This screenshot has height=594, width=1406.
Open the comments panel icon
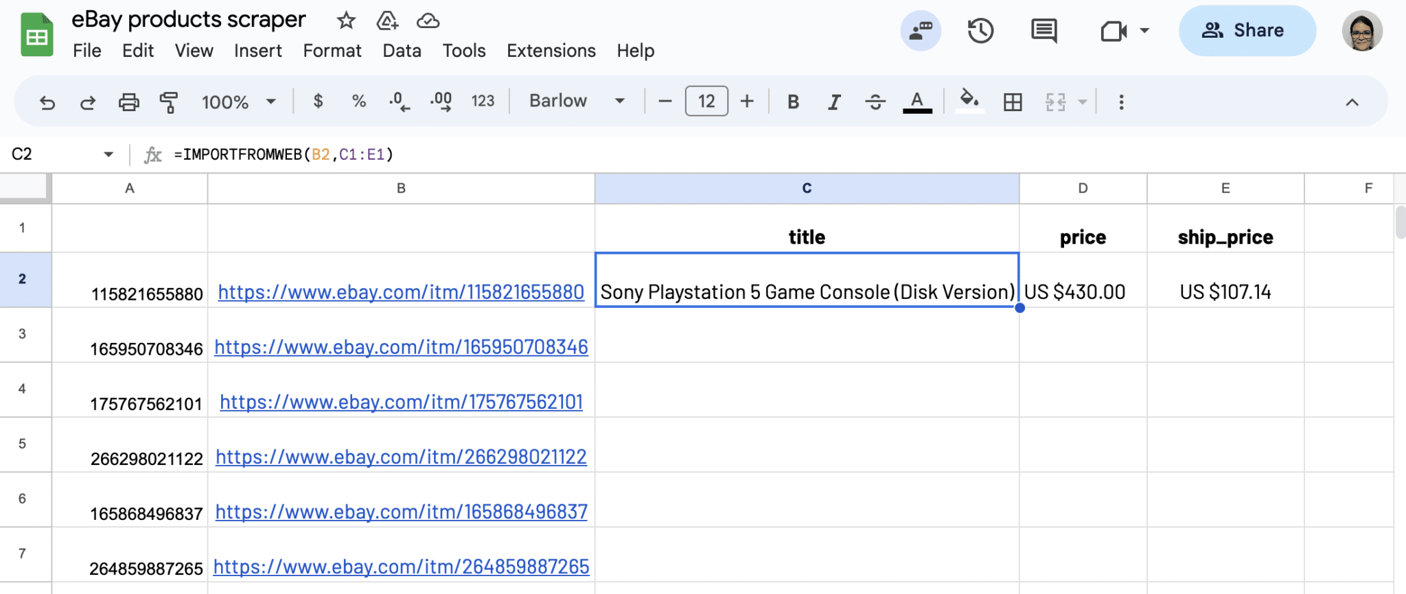(1044, 31)
